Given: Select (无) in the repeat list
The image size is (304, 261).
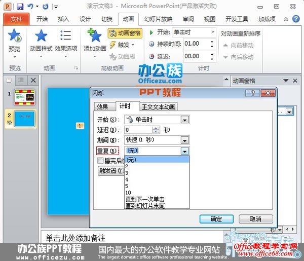Looking at the screenshot, I should tap(157, 160).
